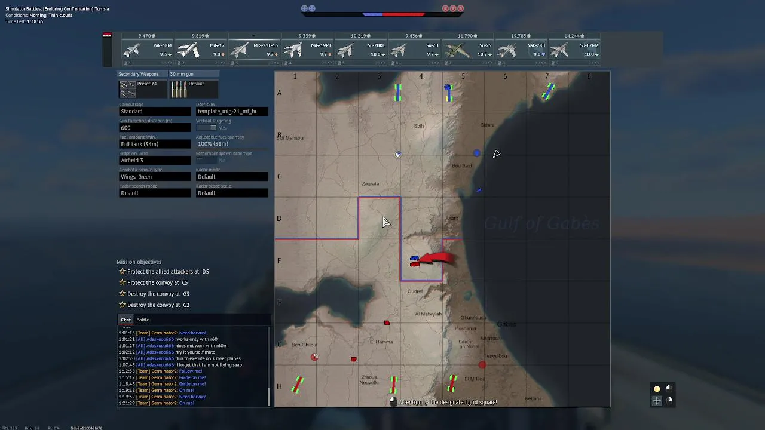Click the red circle marker near Teboulbou
Screen dimensions: 765x430
pos(482,365)
